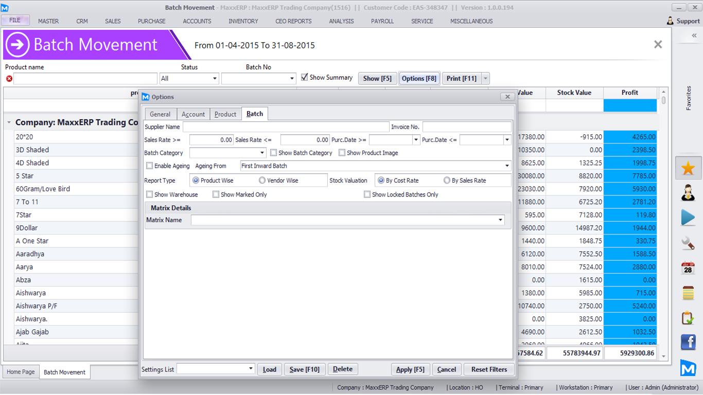Open the wrench tools sidebar icon

pos(688,243)
